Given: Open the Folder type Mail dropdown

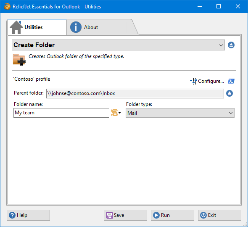Looking at the screenshot, I should pos(180,113).
